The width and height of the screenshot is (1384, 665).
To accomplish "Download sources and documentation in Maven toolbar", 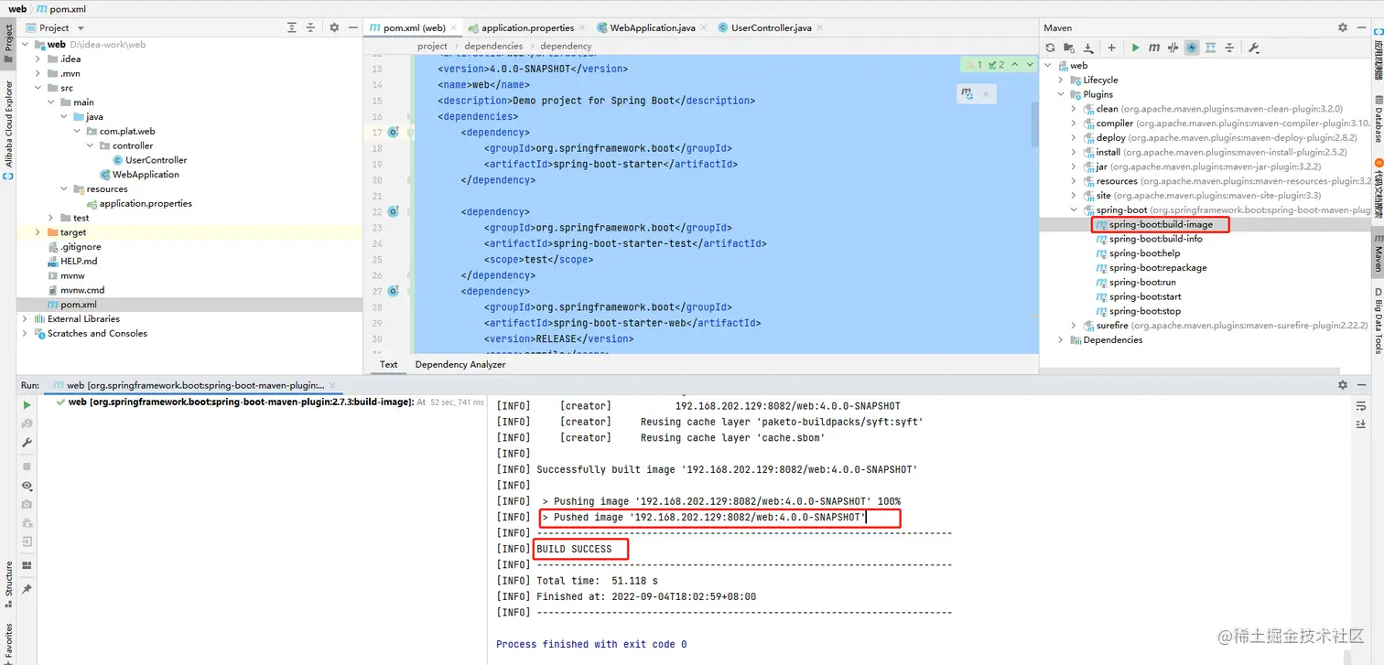I will [x=1088, y=48].
